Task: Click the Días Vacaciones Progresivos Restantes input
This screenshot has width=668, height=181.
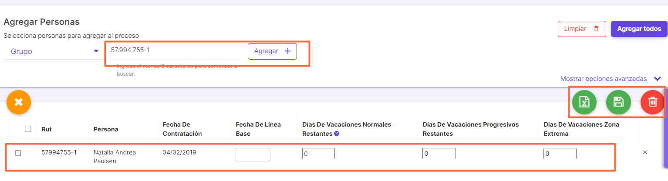Action: [x=439, y=154]
